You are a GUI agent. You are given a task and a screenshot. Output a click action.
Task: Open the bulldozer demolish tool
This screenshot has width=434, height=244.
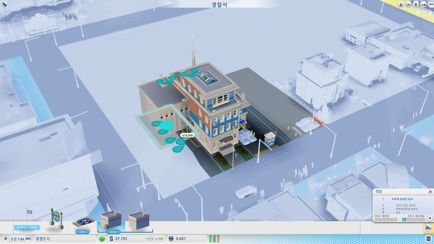point(428,228)
